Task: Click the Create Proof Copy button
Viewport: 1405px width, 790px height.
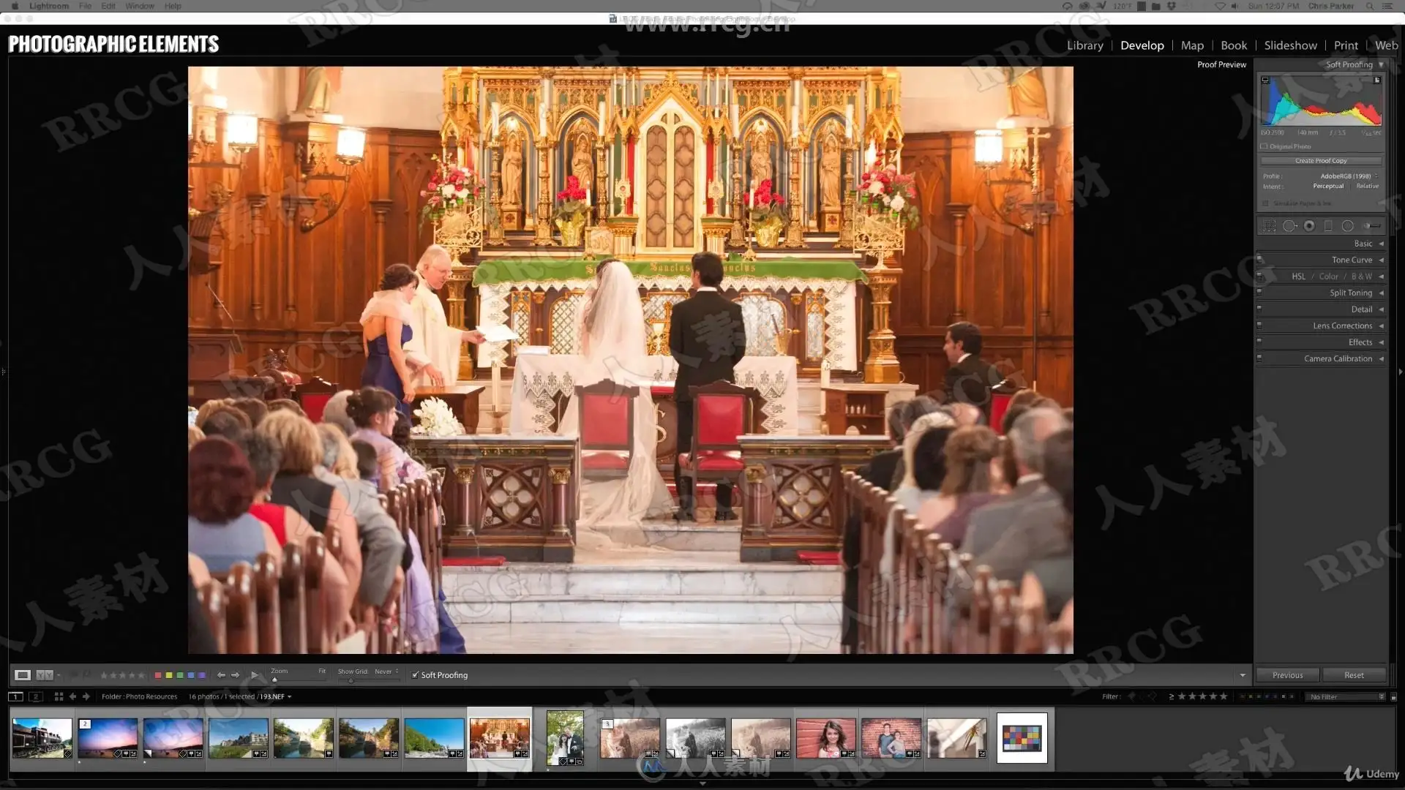Action: coord(1321,161)
